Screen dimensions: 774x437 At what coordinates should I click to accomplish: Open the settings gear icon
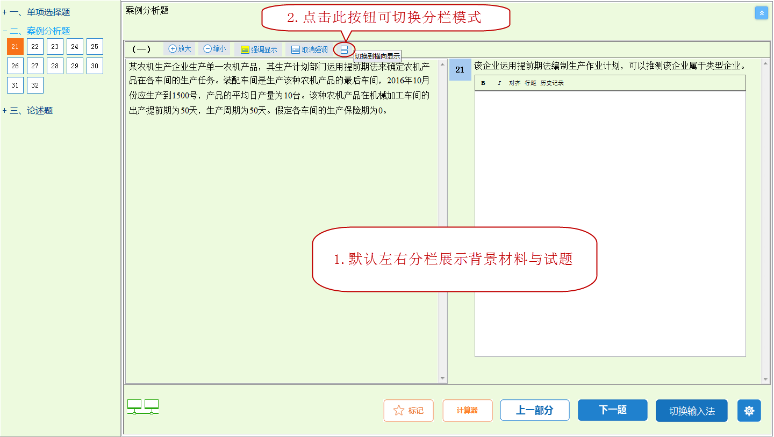pos(749,410)
